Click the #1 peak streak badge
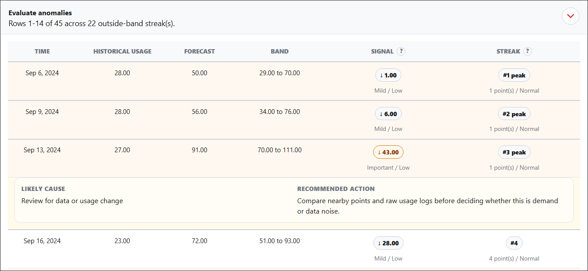Viewport: 588px width, 271px height. pos(514,75)
